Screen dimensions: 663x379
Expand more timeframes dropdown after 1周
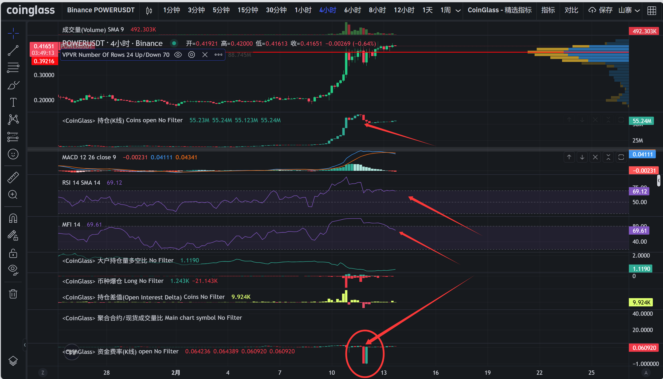tap(458, 10)
